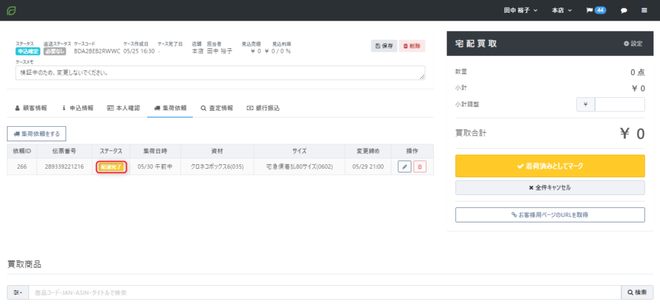Viewport: 660px width, 304px height.
Task: Click the 全件キャンセル button
Action: (550, 187)
